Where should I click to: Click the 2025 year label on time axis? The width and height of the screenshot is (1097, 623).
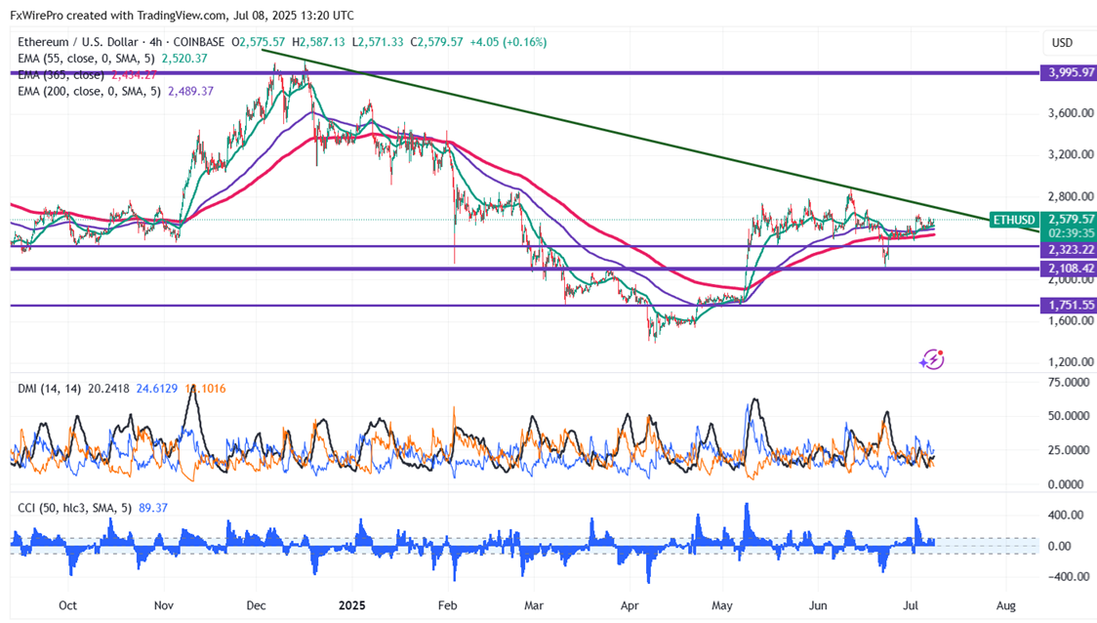click(352, 605)
